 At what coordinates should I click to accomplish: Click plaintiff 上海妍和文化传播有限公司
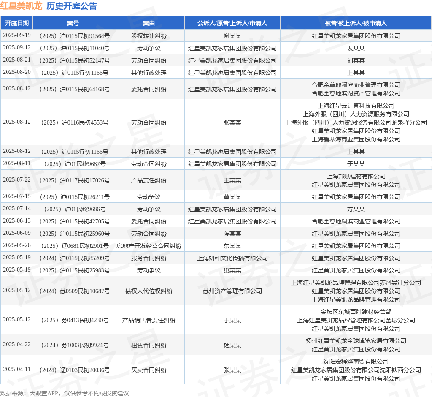coord(232,258)
